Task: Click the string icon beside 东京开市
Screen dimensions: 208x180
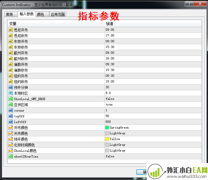Action: click(10, 41)
